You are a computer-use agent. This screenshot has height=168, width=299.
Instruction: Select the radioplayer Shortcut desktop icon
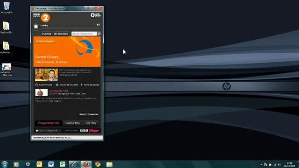(x=7, y=70)
